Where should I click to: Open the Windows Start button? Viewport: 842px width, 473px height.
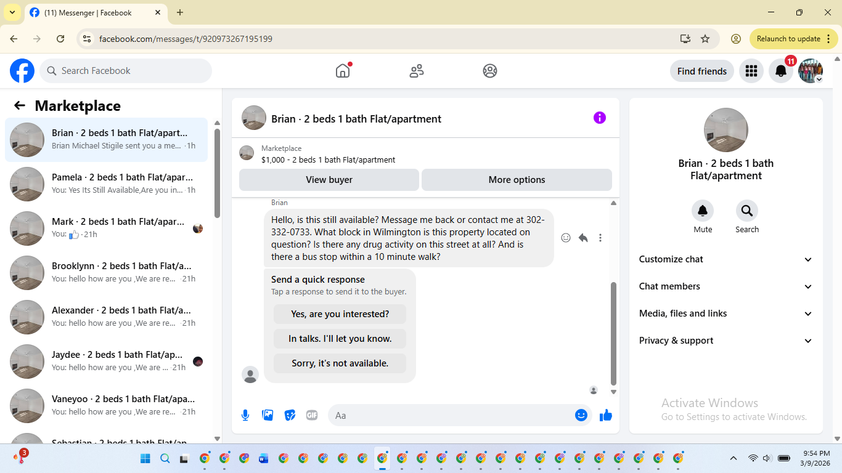click(145, 458)
